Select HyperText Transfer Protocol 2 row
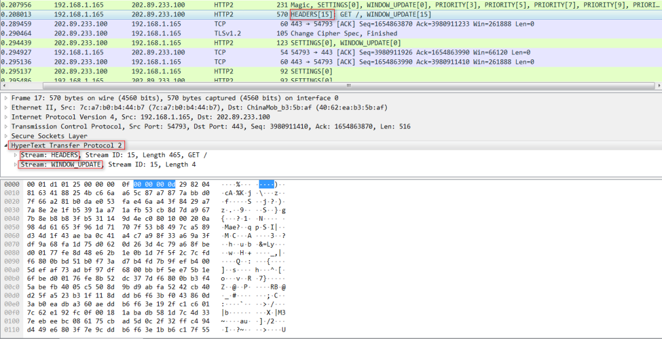 (331, 146)
